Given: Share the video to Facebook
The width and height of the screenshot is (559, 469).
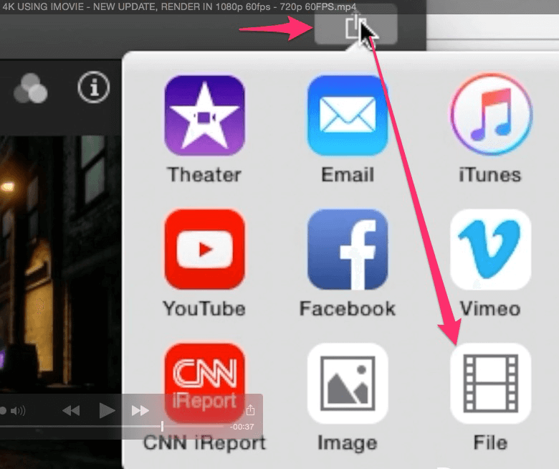Looking at the screenshot, I should tap(347, 250).
